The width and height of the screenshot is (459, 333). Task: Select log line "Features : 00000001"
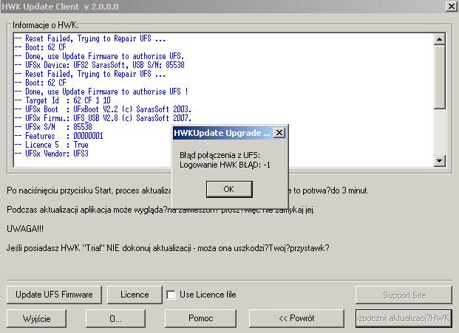pyautogui.click(x=58, y=136)
